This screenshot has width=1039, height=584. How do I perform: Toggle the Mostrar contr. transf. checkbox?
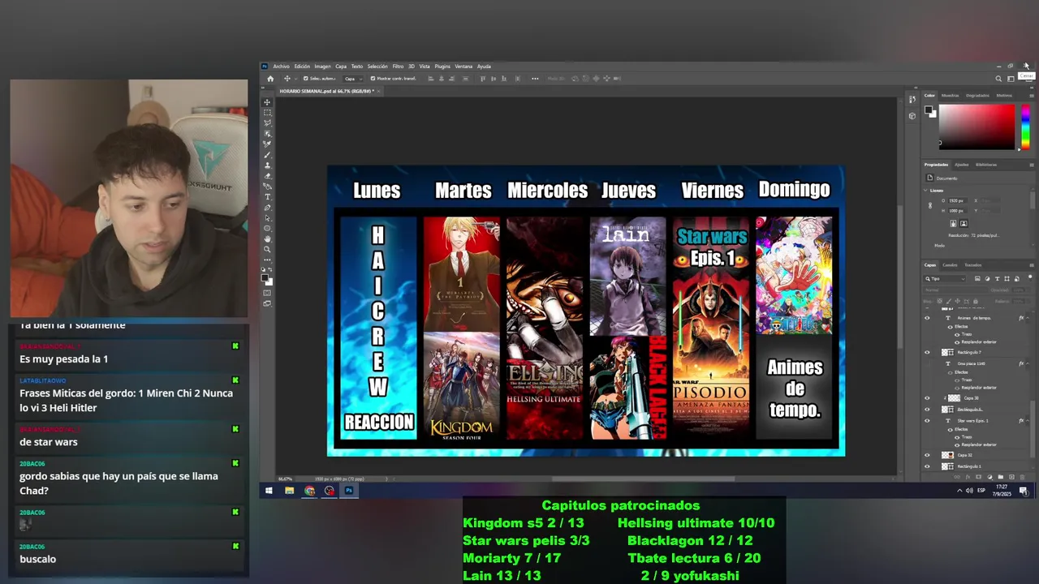click(373, 79)
